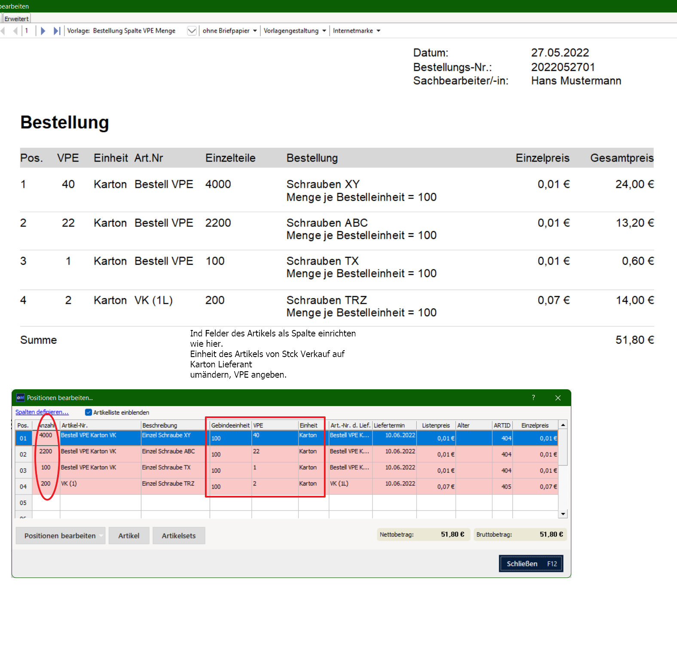Click the Art.-Nr. d. Lief. column header
Viewport: 677px width, 666px height.
[350, 425]
